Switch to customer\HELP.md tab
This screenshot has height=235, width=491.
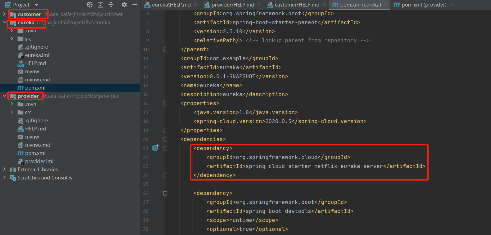[x=297, y=5]
